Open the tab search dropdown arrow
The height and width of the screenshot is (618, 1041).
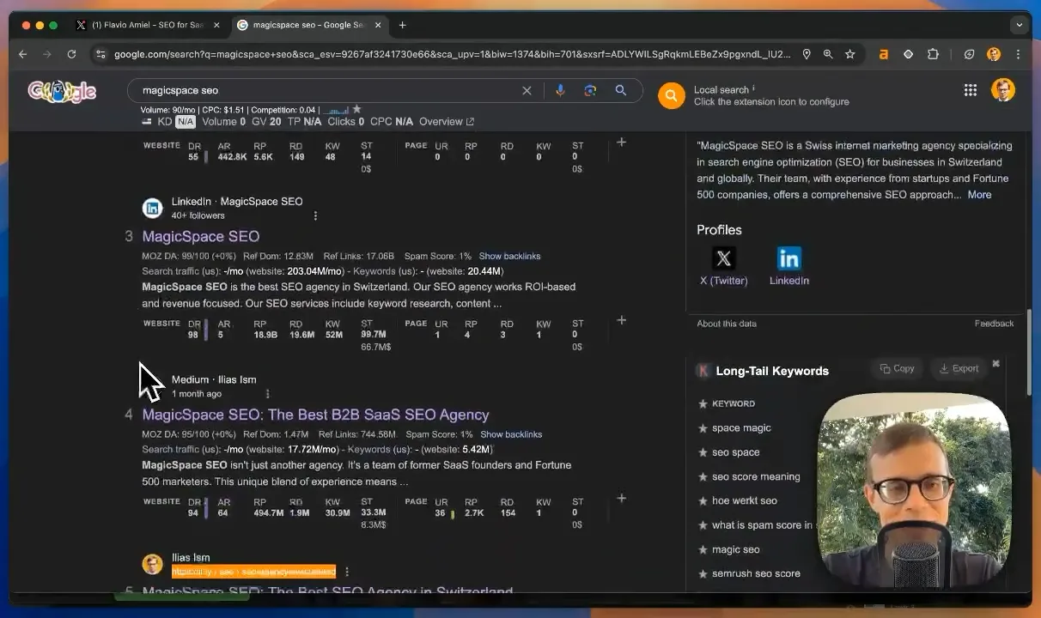(x=1020, y=25)
